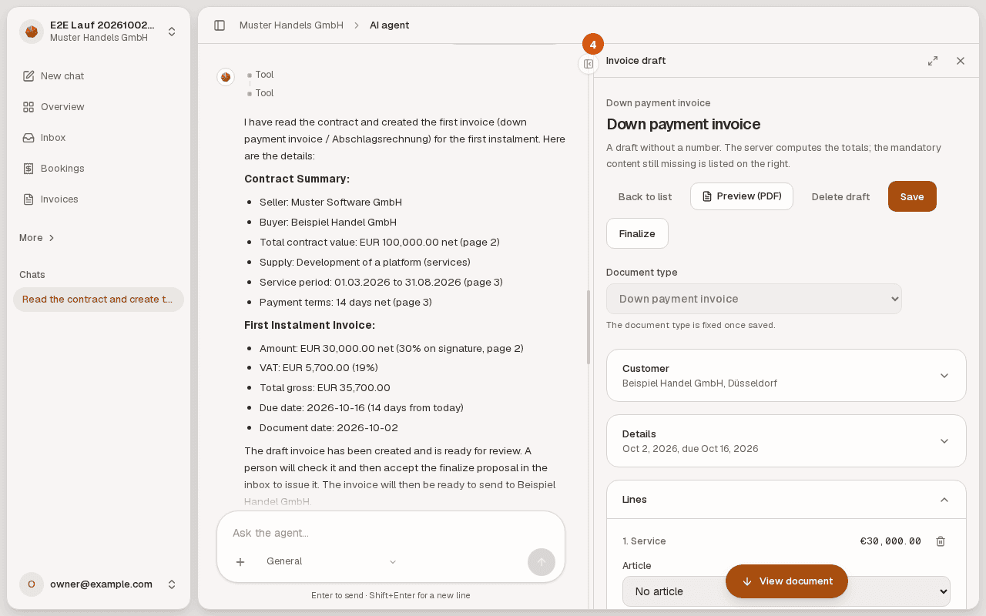Finalize the invoice
Screen dimensions: 986x616
(x=637, y=233)
